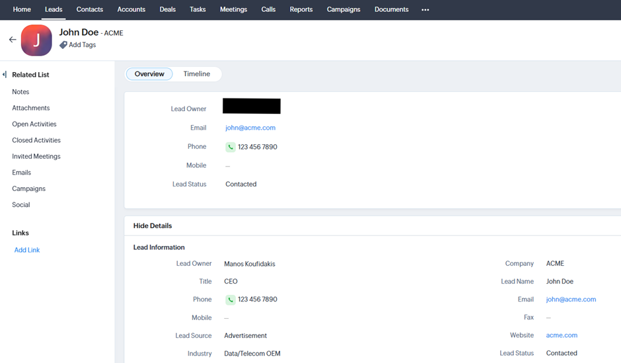Open the acme.com website link

tap(562, 335)
